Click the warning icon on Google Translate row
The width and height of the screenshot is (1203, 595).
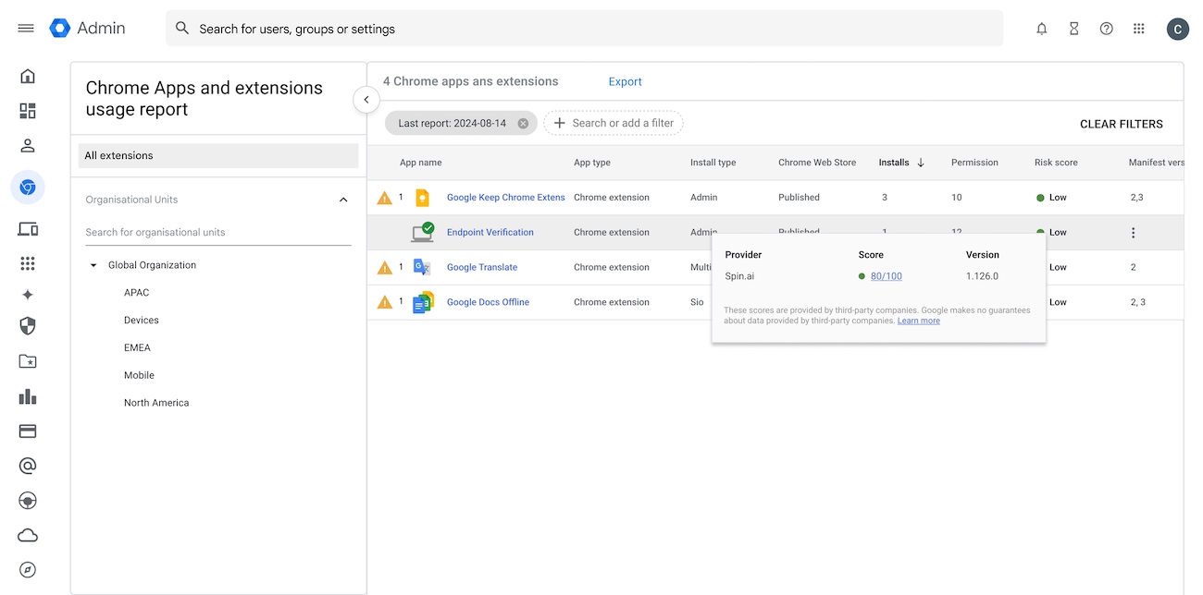coord(385,268)
